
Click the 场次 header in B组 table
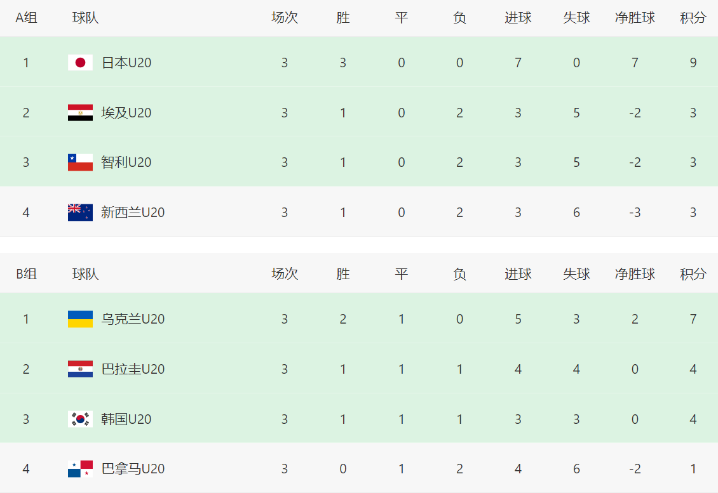(x=284, y=274)
